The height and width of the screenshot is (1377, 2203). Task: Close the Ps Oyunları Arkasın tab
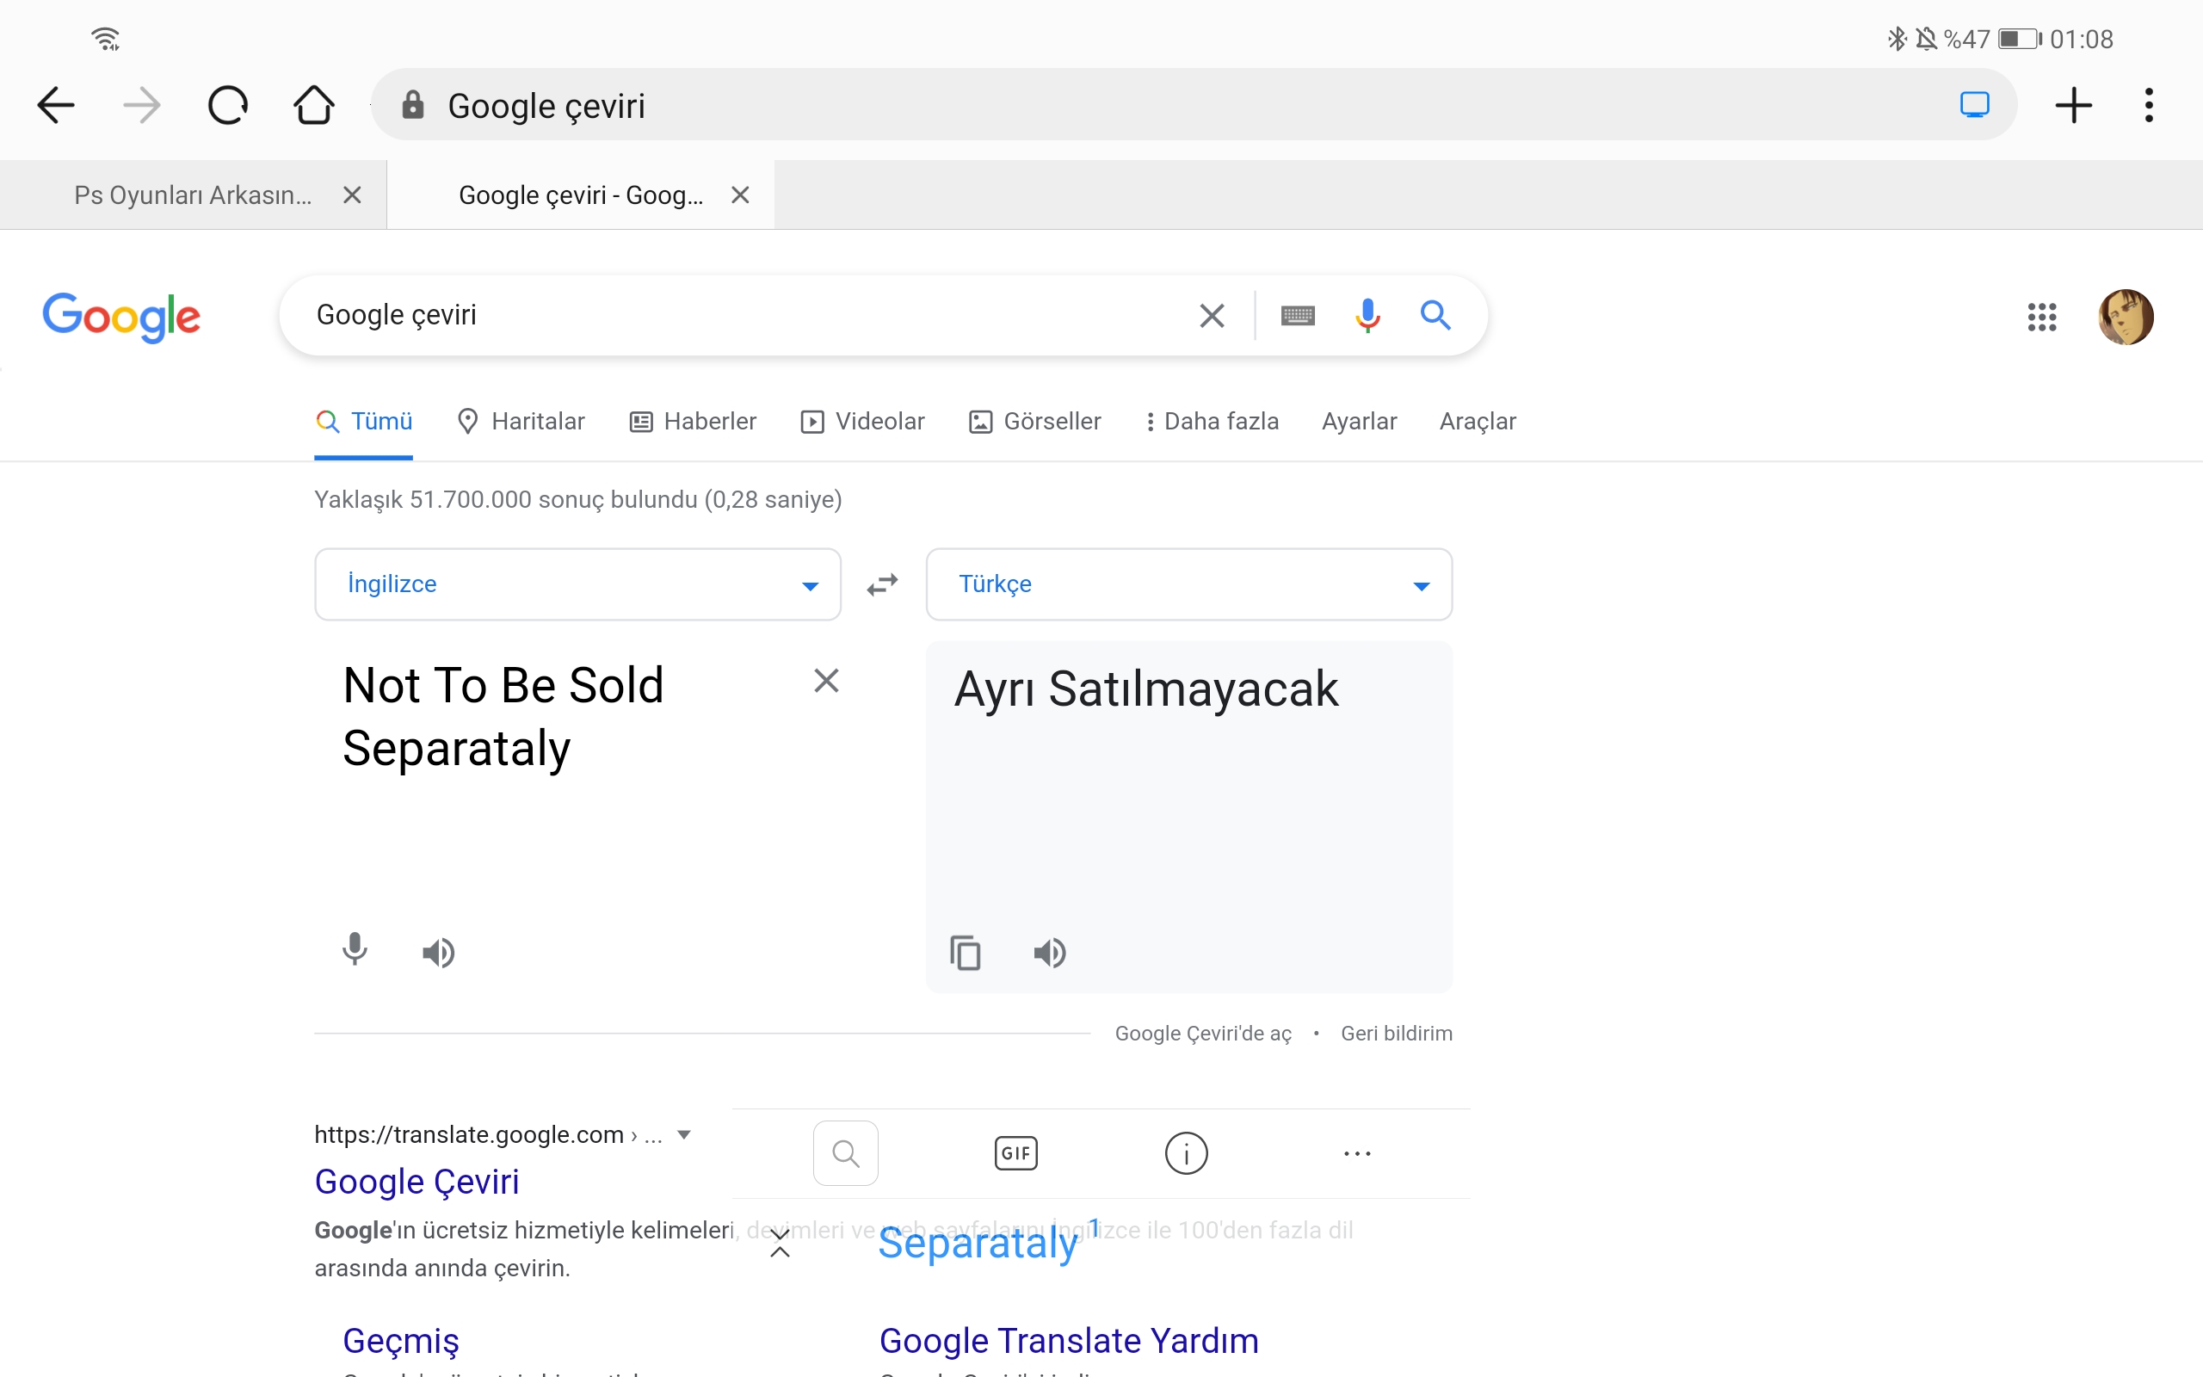[352, 195]
